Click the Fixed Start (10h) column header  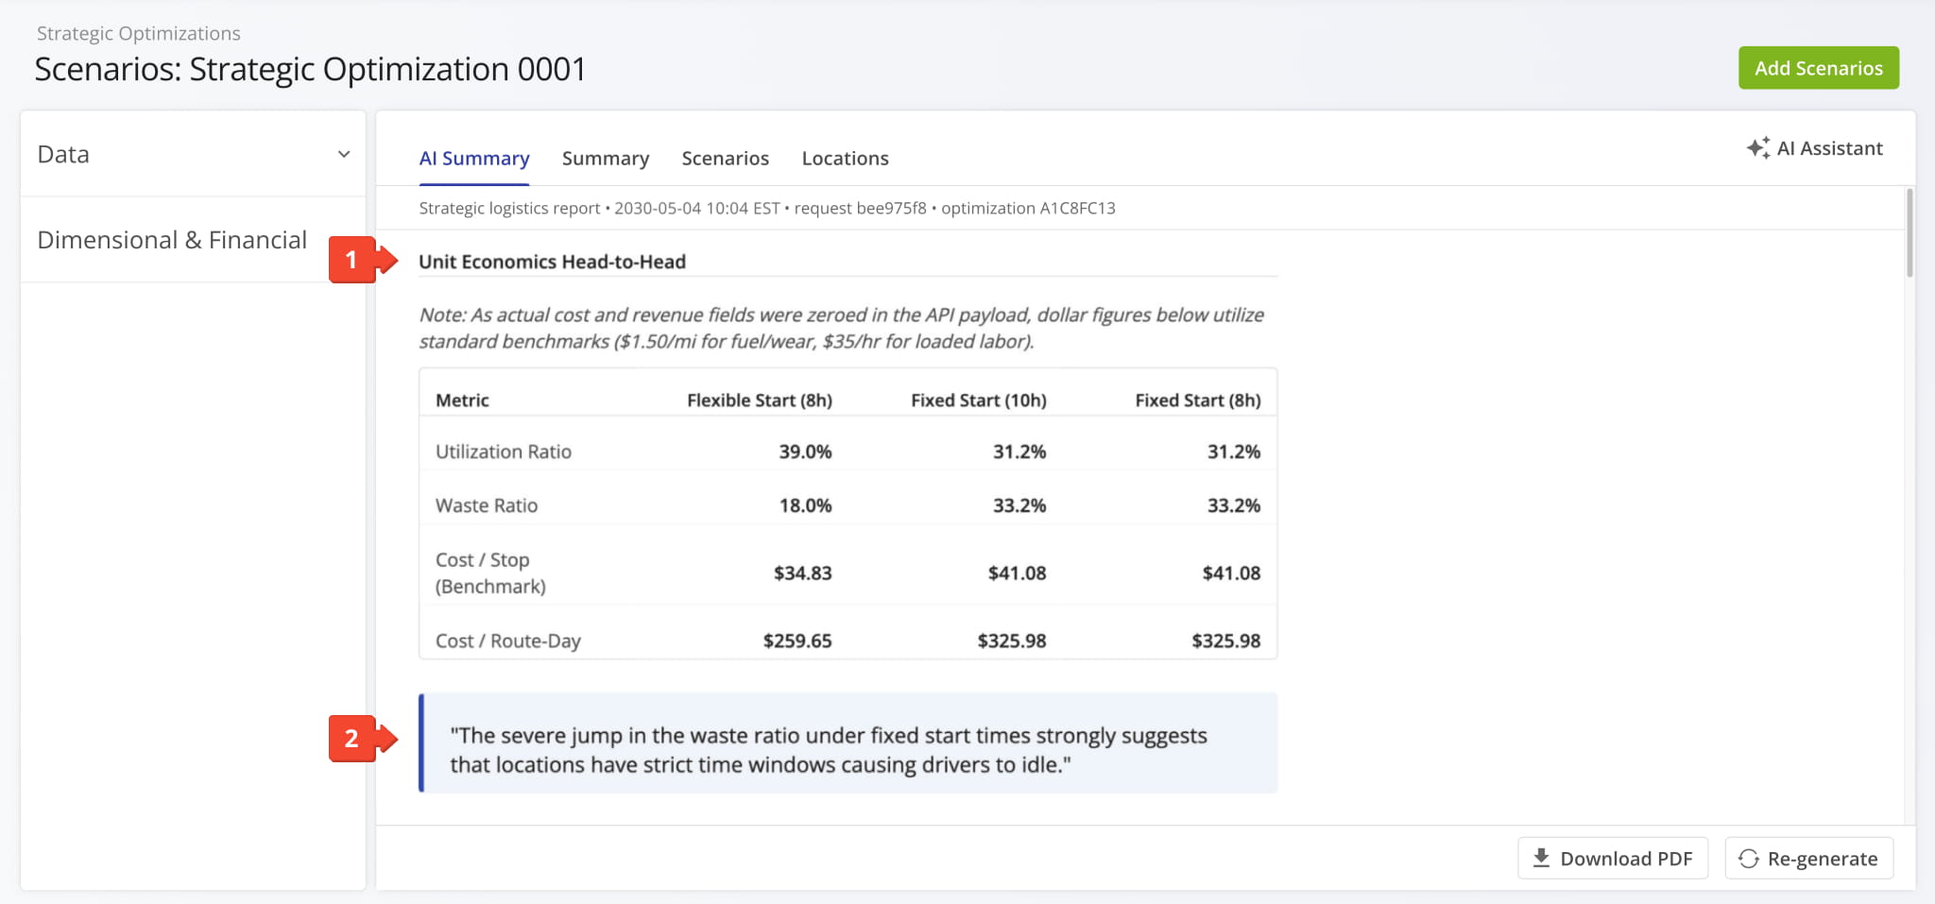(979, 400)
